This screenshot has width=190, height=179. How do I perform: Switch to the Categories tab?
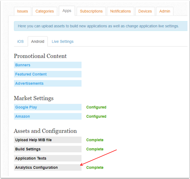[45, 11]
